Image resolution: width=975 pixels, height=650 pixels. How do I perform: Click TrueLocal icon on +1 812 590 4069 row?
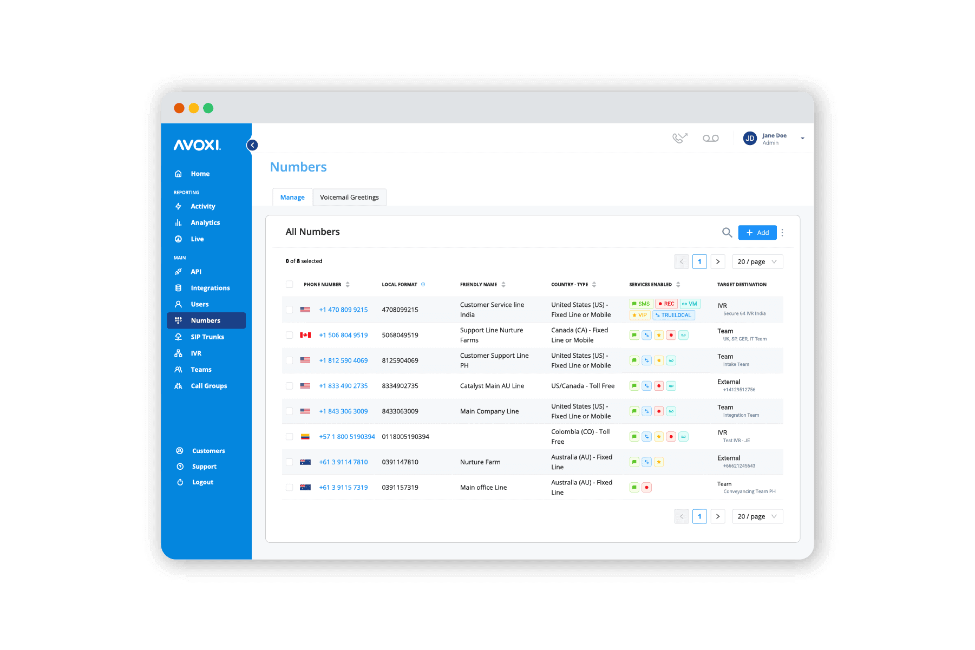pos(646,360)
